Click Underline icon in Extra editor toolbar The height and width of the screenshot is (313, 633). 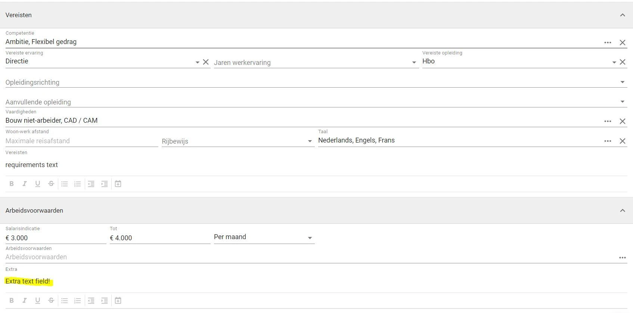[38, 300]
